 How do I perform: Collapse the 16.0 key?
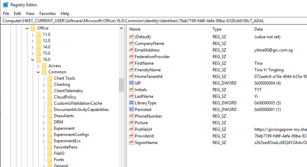click(32, 59)
